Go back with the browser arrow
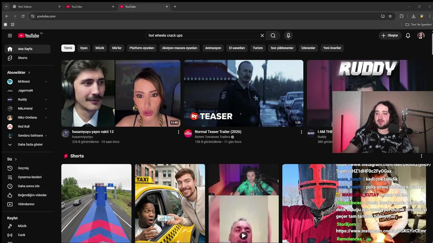The image size is (433, 243). tap(7, 16)
